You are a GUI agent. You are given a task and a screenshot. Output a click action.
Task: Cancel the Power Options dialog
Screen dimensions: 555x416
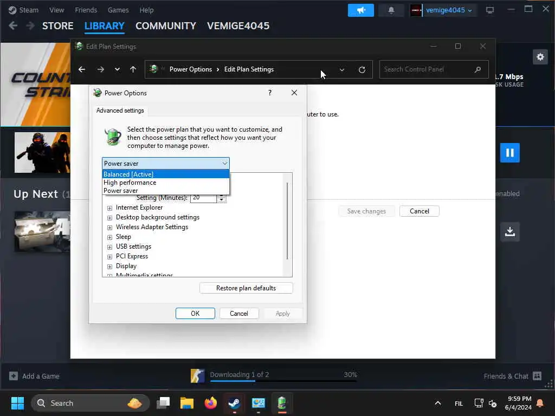coord(239,314)
